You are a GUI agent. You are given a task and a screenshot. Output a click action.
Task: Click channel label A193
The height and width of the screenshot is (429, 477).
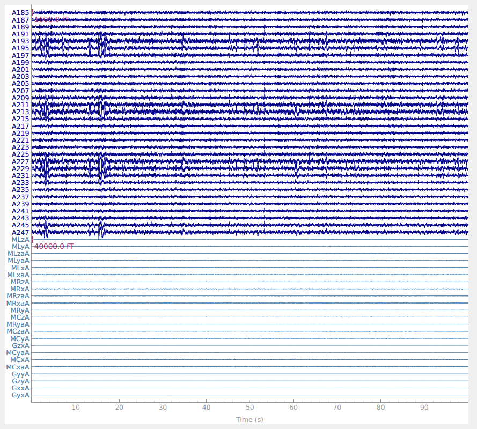(x=20, y=41)
